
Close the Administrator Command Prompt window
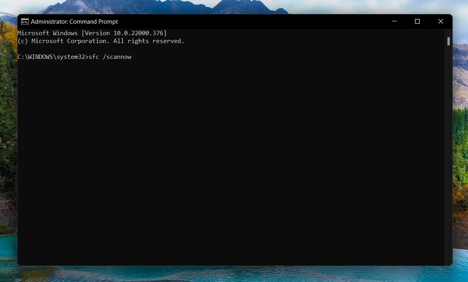coord(441,21)
